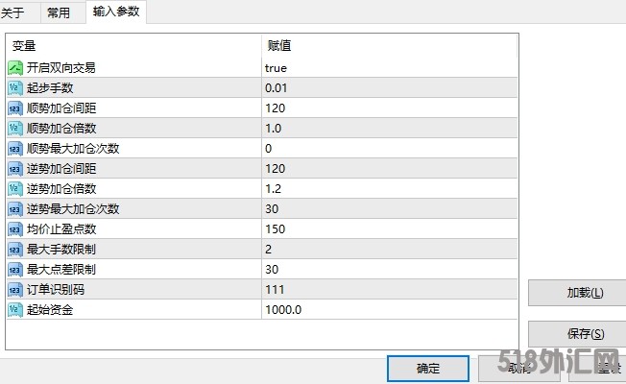Edit the 最大手数限制 value 2
This screenshot has height=384, width=626.
pos(270,250)
